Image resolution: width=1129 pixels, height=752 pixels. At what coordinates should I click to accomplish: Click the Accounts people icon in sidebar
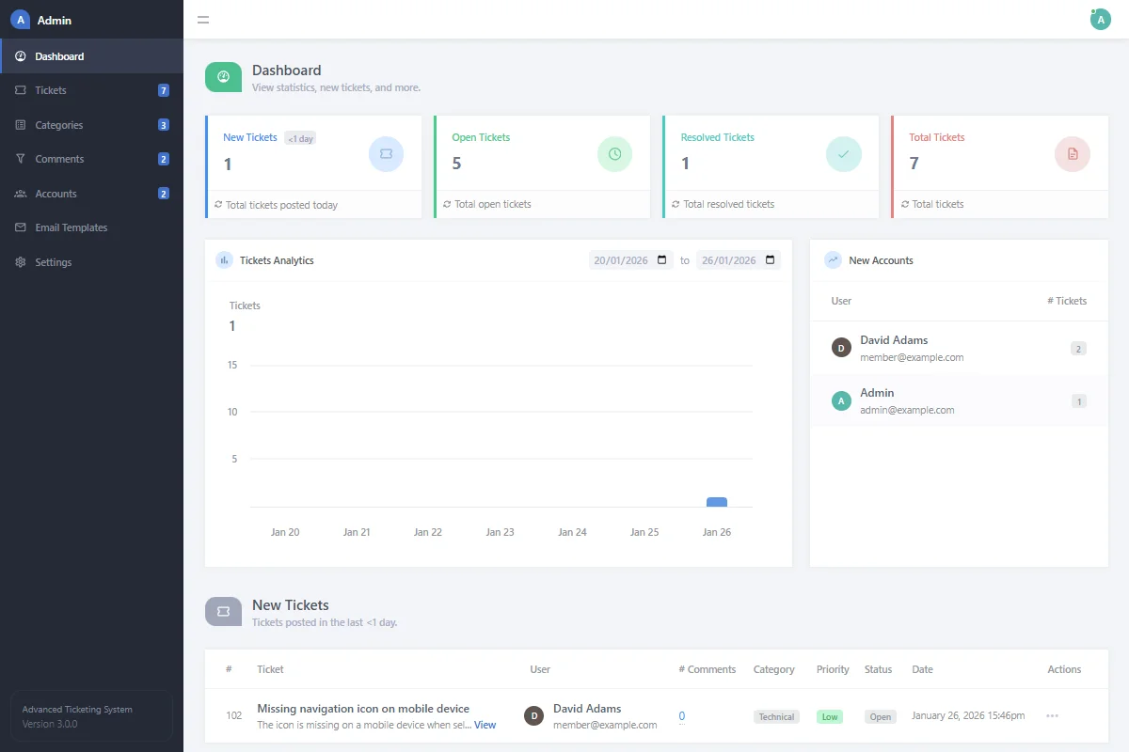(x=21, y=194)
